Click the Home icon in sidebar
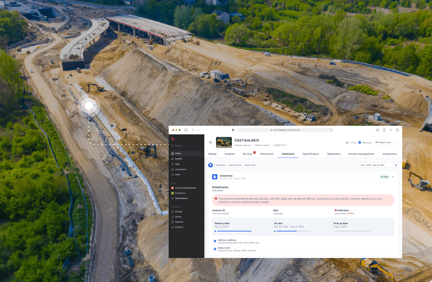 coord(173,153)
